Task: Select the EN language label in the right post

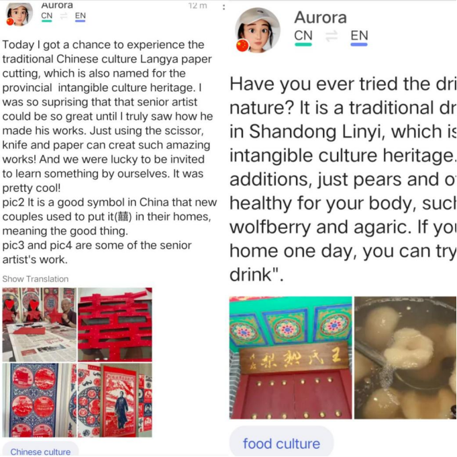Action: [x=359, y=38]
